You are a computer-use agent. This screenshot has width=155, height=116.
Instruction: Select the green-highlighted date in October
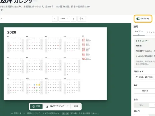37,90
